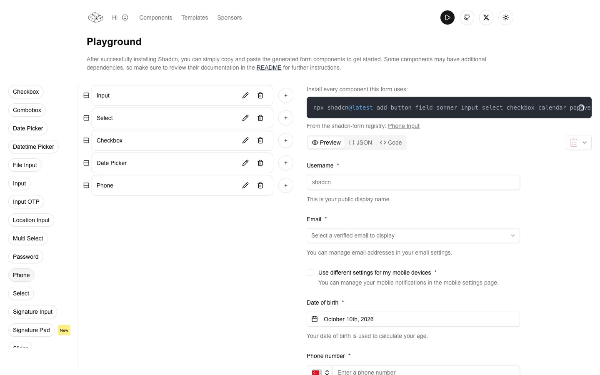600x375 pixels.
Task: Open the Components nav item
Action: (156, 17)
